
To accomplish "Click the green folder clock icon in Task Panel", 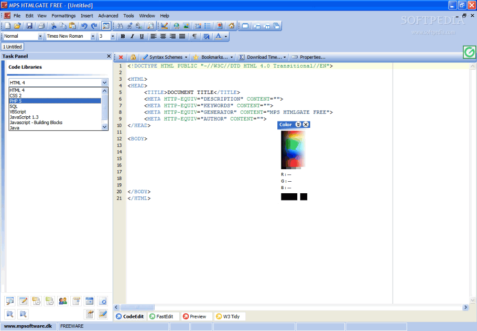I will click(49, 301).
